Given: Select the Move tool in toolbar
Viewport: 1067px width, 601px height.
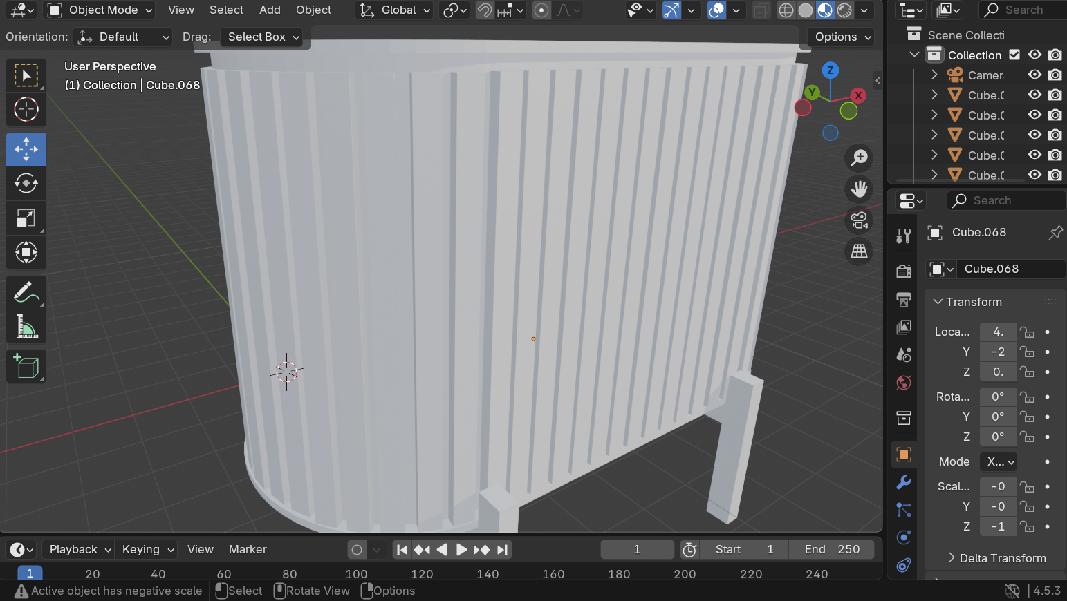Looking at the screenshot, I should pyautogui.click(x=26, y=149).
